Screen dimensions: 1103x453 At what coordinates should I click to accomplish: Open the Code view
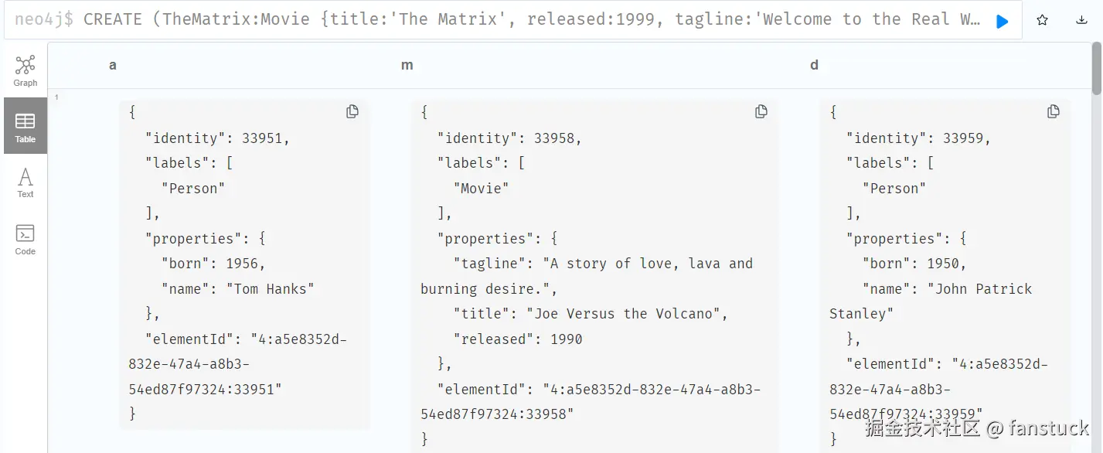26,240
